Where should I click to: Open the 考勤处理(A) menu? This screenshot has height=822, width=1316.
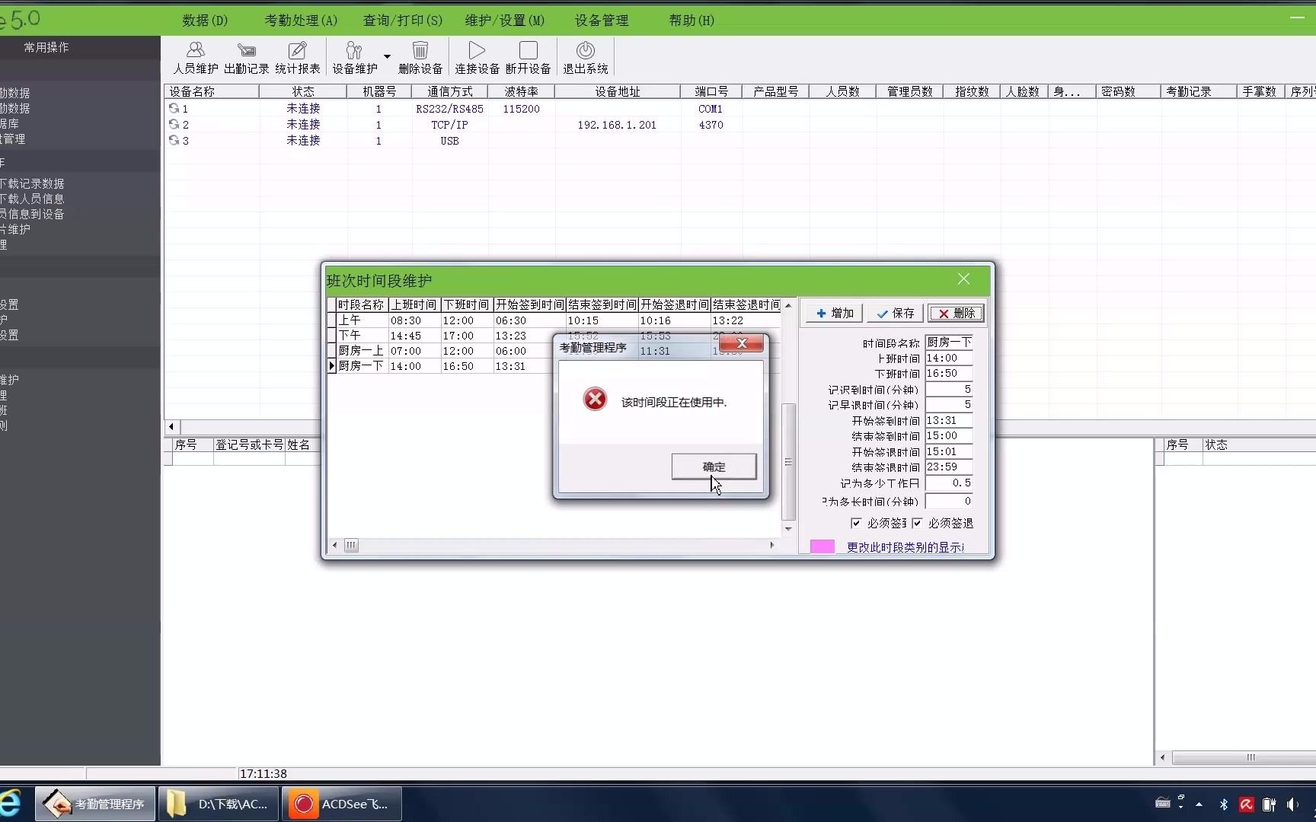click(301, 21)
